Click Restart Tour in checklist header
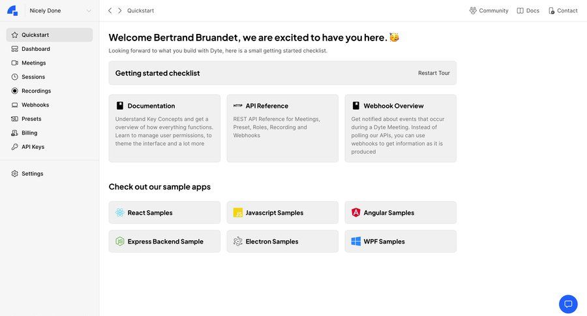 tap(434, 73)
